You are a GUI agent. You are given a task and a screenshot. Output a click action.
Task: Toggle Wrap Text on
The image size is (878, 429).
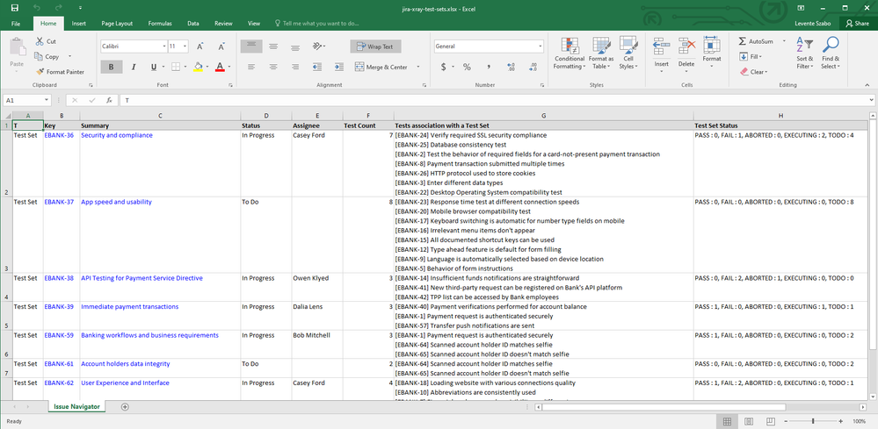click(376, 46)
